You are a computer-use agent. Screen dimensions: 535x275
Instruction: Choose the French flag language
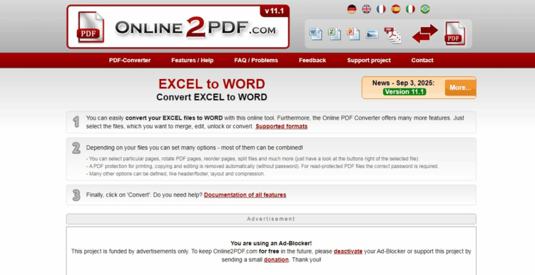coord(381,9)
